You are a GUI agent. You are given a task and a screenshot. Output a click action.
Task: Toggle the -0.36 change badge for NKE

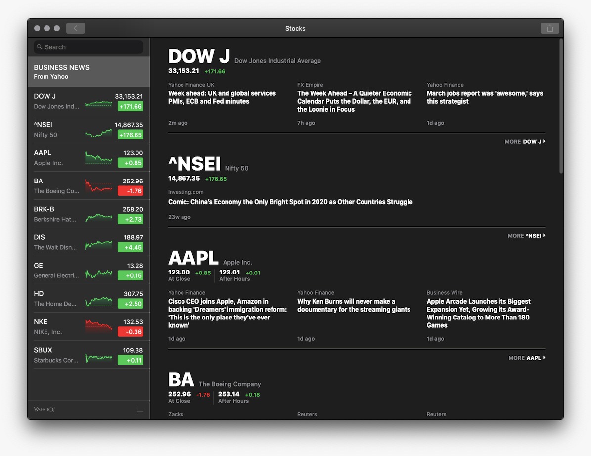coord(131,332)
